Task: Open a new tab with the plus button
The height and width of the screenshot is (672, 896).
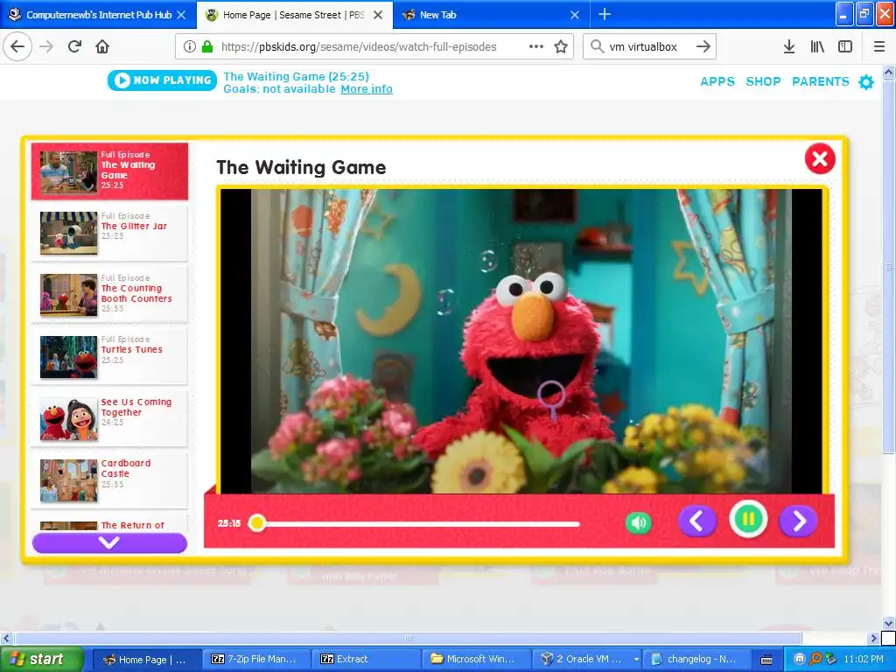Action: pos(605,14)
